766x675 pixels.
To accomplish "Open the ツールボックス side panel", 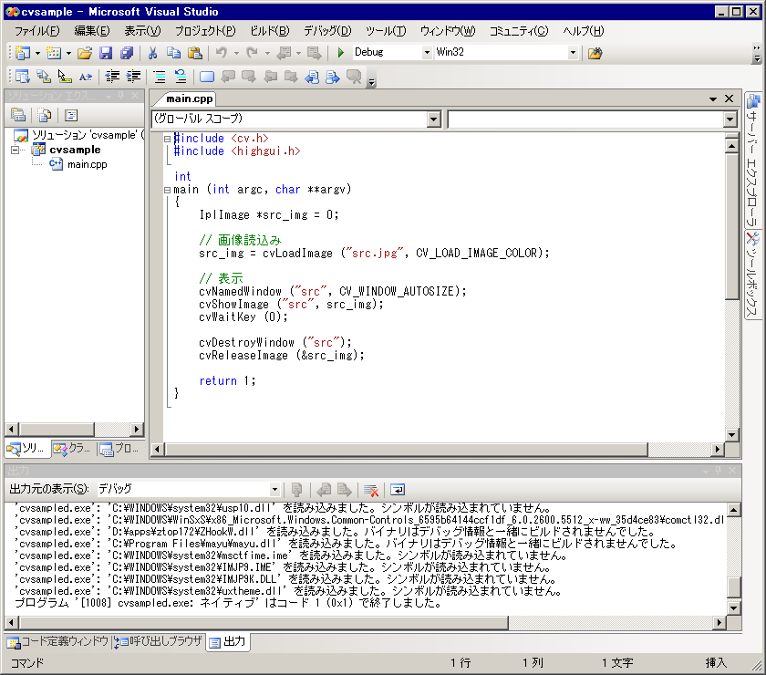I will pos(752,275).
